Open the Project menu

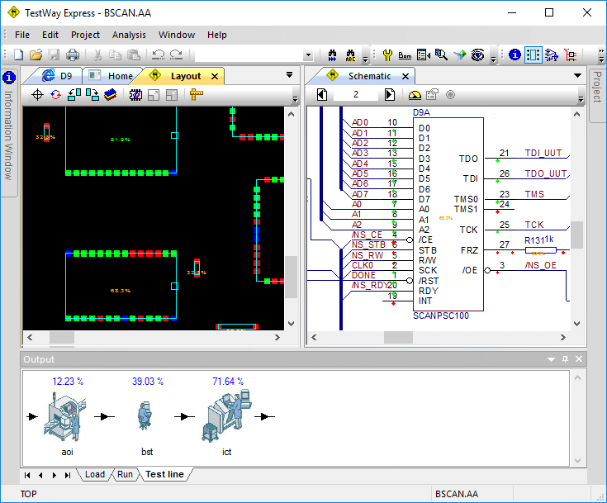[85, 35]
